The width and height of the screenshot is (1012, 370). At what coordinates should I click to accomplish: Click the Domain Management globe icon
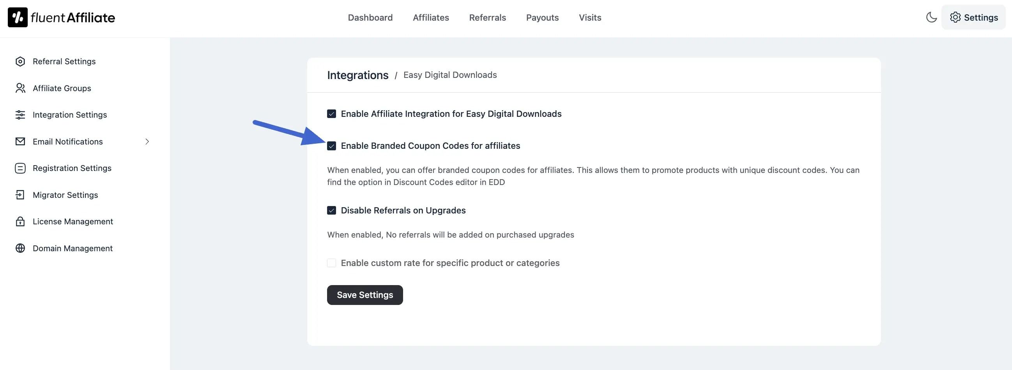(x=20, y=248)
